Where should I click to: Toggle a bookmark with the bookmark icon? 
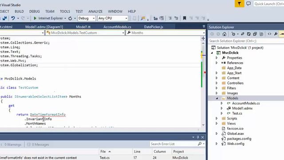tap(185, 18)
